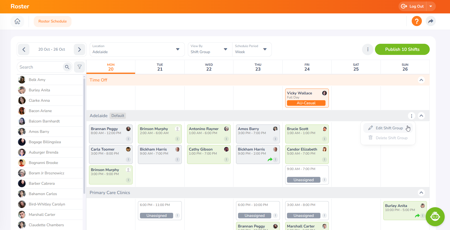Open Brannan Peggy Monday shift options
Image resolution: width=450 pixels, height=230 pixels.
click(128, 139)
